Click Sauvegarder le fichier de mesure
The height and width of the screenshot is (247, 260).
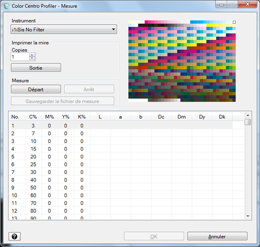[62, 101]
